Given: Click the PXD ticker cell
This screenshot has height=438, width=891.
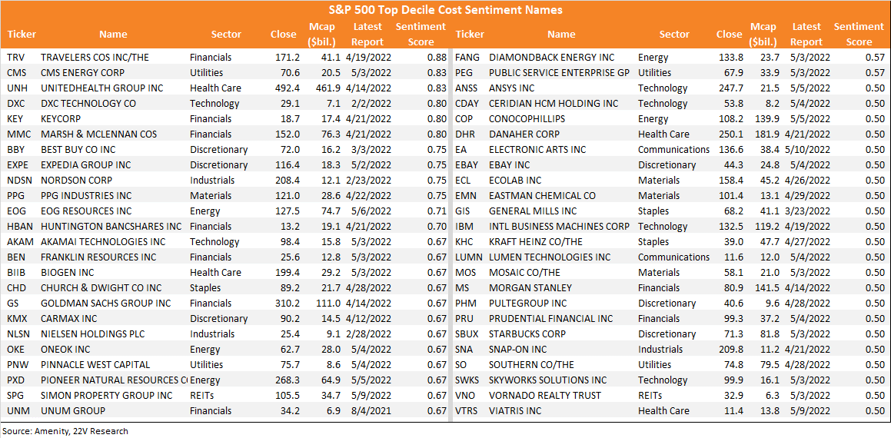Looking at the screenshot, I should click(16, 380).
